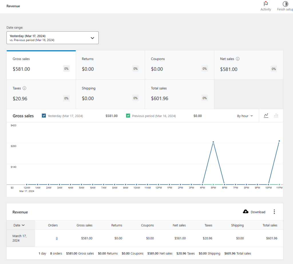Open the 8 orders link

(57, 238)
